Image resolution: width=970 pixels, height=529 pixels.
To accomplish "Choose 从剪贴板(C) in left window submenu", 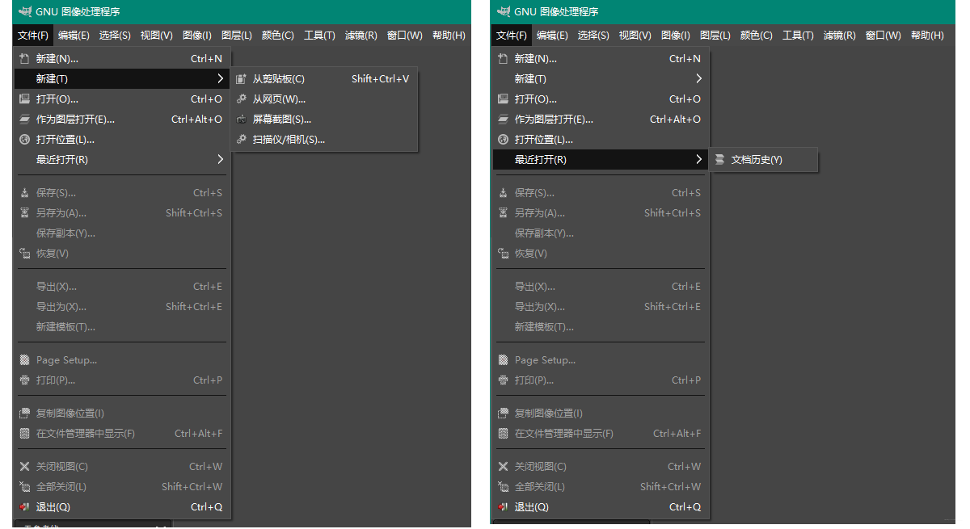I will point(324,78).
